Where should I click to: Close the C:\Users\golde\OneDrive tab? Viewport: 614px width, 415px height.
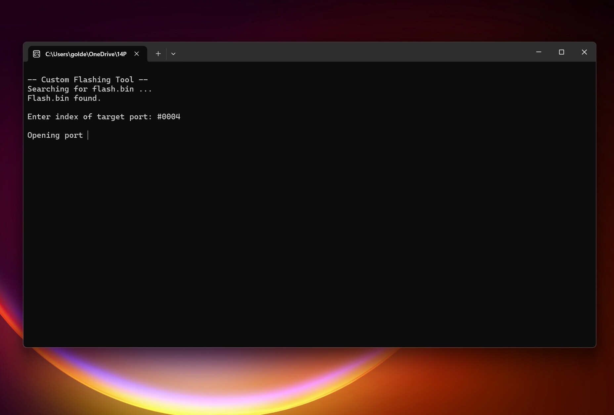point(137,54)
